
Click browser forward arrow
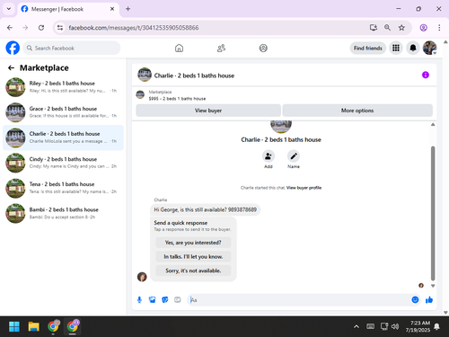pos(25,28)
